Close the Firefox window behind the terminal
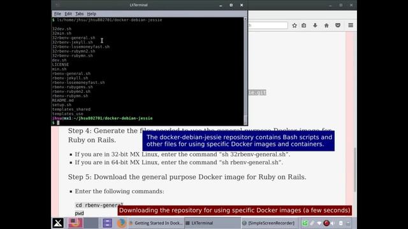The width and height of the screenshot is (408, 229). click(x=351, y=5)
